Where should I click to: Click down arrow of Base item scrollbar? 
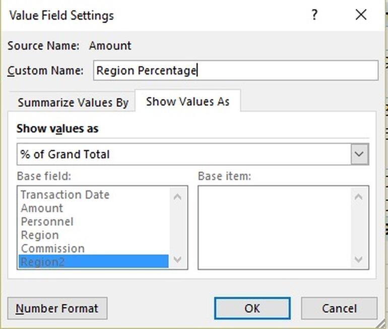(x=358, y=259)
